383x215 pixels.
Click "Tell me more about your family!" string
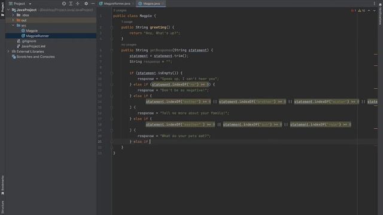[x=194, y=113]
